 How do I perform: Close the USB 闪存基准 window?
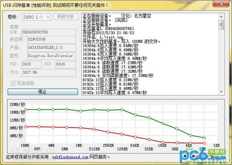coord(221,3)
